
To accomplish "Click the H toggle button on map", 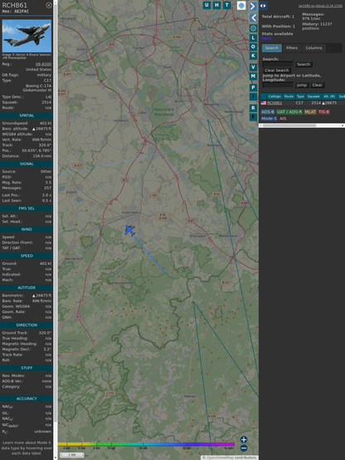I will click(x=216, y=5).
